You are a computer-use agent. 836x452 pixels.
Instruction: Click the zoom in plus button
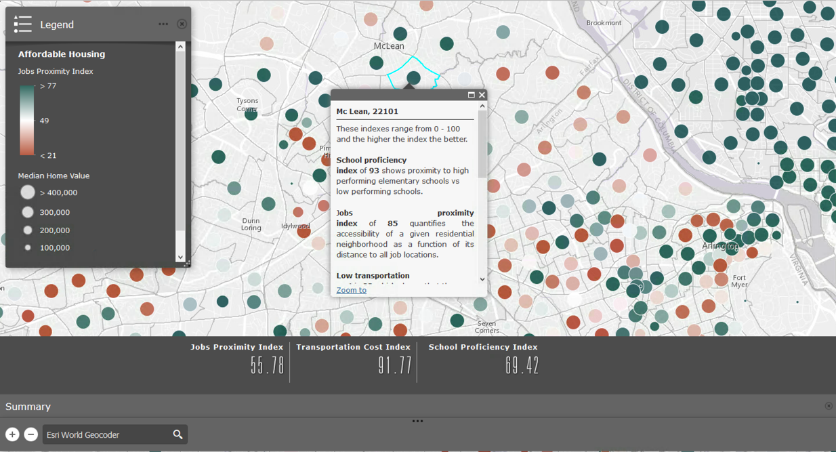pyautogui.click(x=12, y=434)
